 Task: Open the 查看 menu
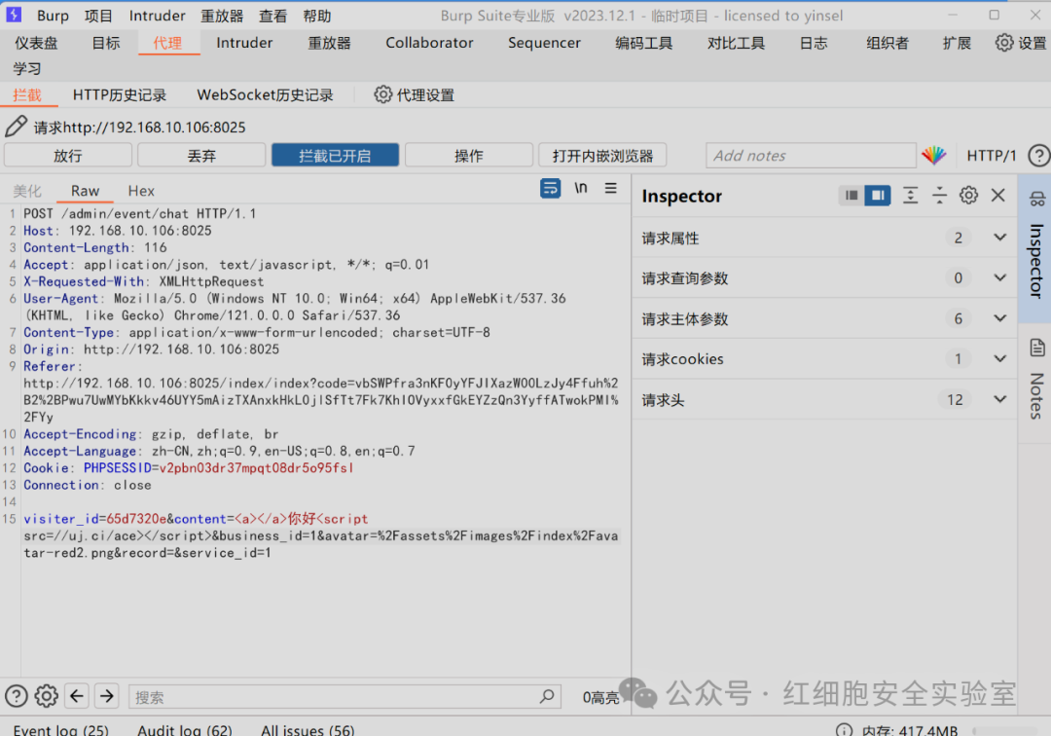point(272,16)
